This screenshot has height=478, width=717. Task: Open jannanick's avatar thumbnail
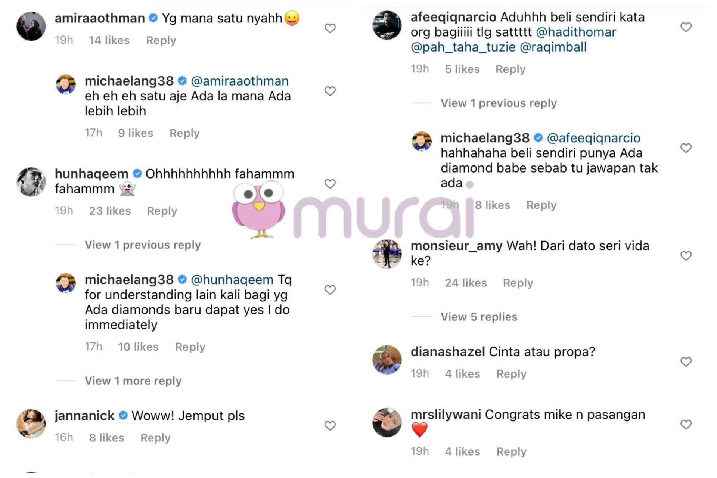click(31, 423)
